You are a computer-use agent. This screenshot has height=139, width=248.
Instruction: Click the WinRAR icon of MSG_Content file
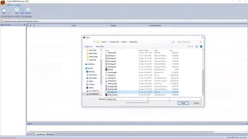(x=106, y=95)
